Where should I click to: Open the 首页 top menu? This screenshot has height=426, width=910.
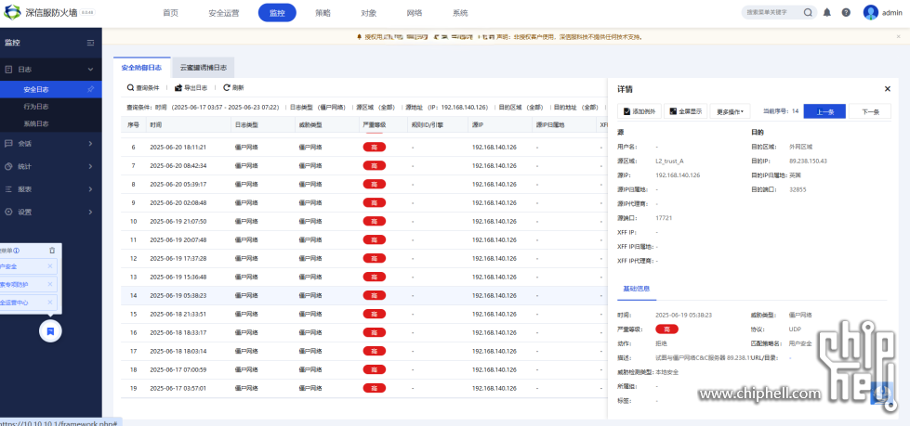[x=171, y=13]
